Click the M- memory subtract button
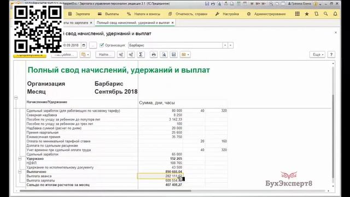Viewport: 350px width, 197px height. coord(264,4)
